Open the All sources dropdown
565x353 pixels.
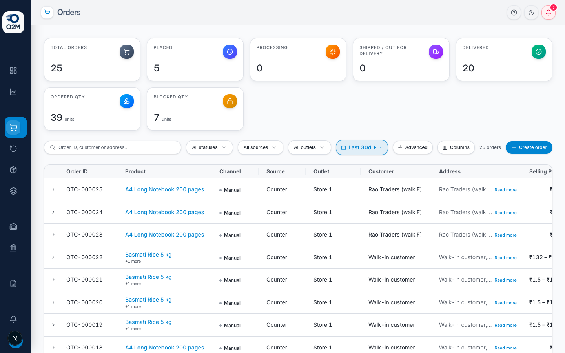coord(261,147)
